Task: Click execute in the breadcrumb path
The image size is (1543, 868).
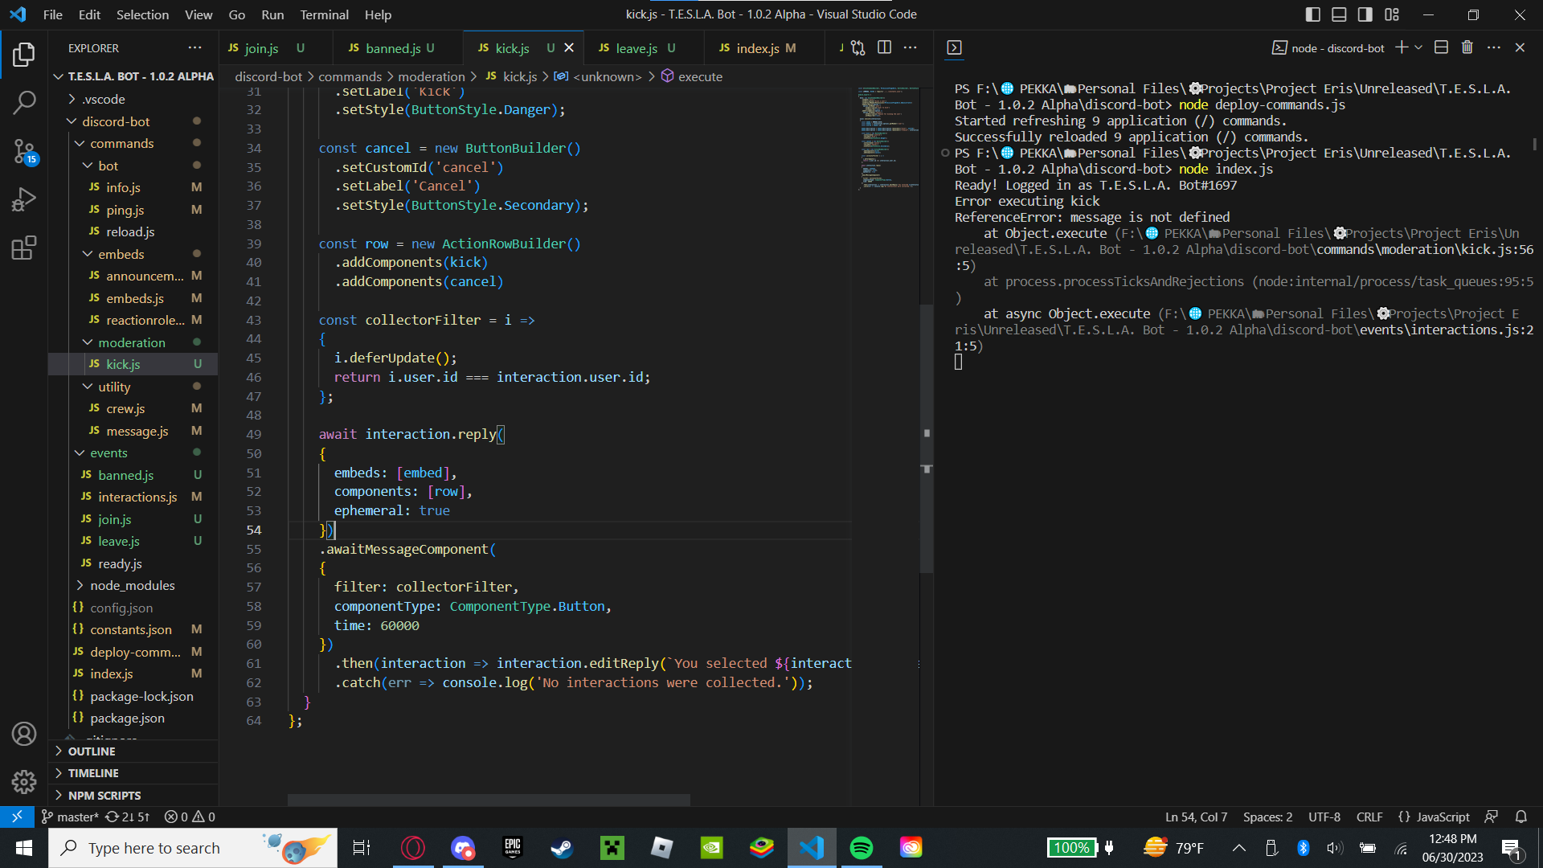Action: 700,76
